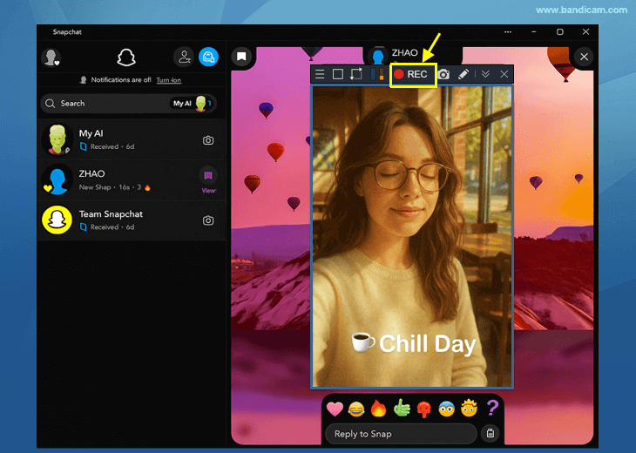The image size is (636, 453).
Task: React with the pink heart emoji
Action: tap(335, 409)
